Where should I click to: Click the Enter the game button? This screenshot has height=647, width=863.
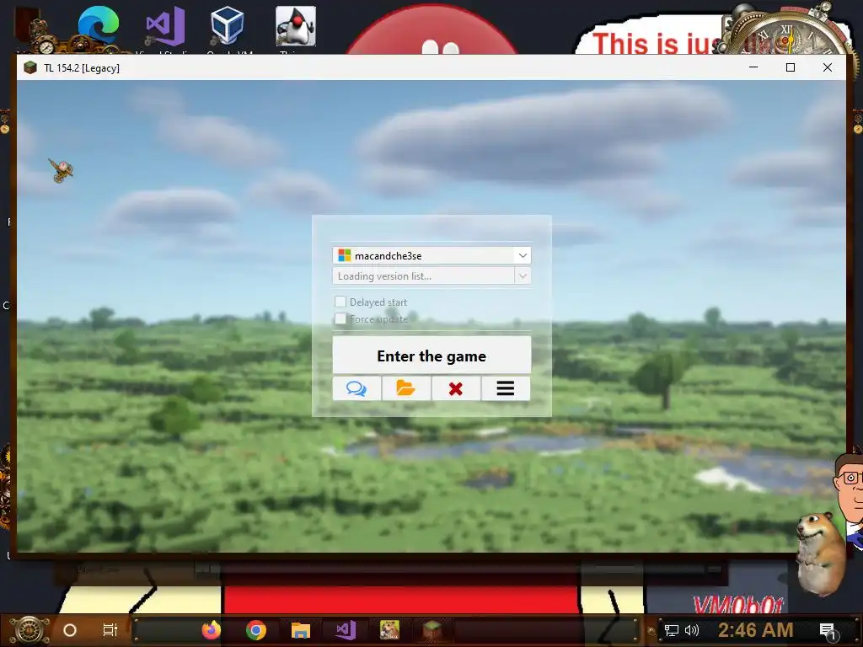pyautogui.click(x=431, y=356)
